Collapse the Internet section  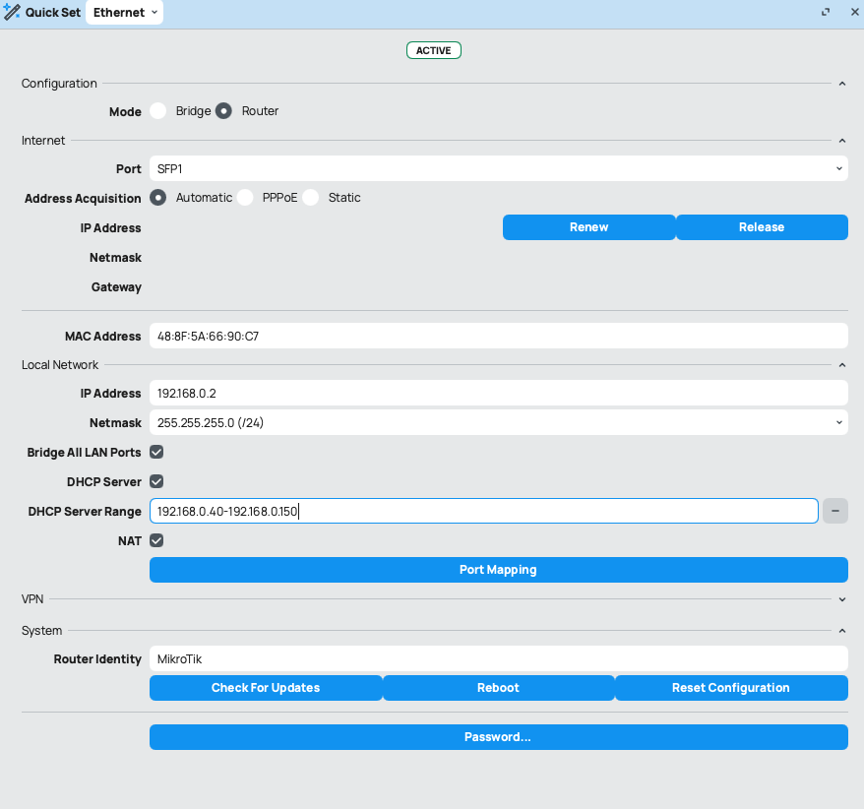pos(841,141)
